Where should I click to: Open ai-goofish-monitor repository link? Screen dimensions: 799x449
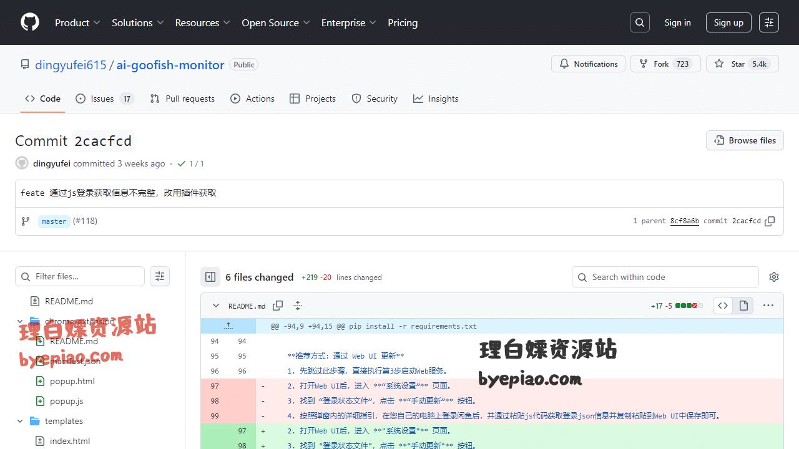tap(170, 65)
